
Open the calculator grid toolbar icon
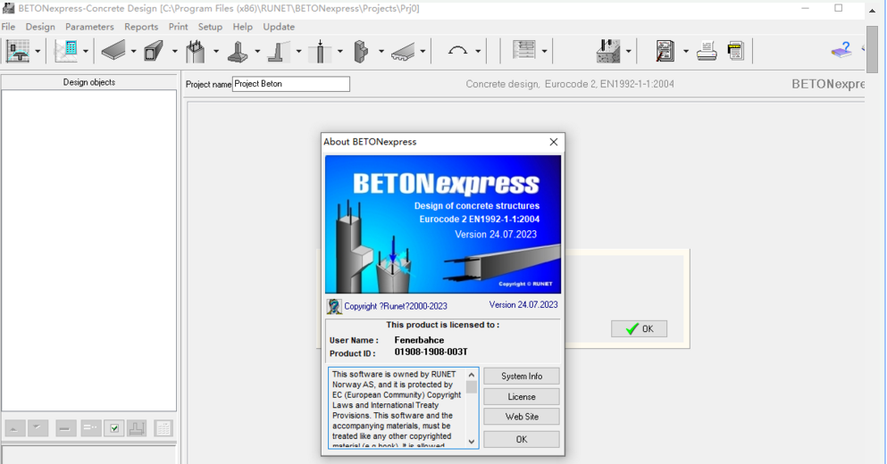[66, 51]
